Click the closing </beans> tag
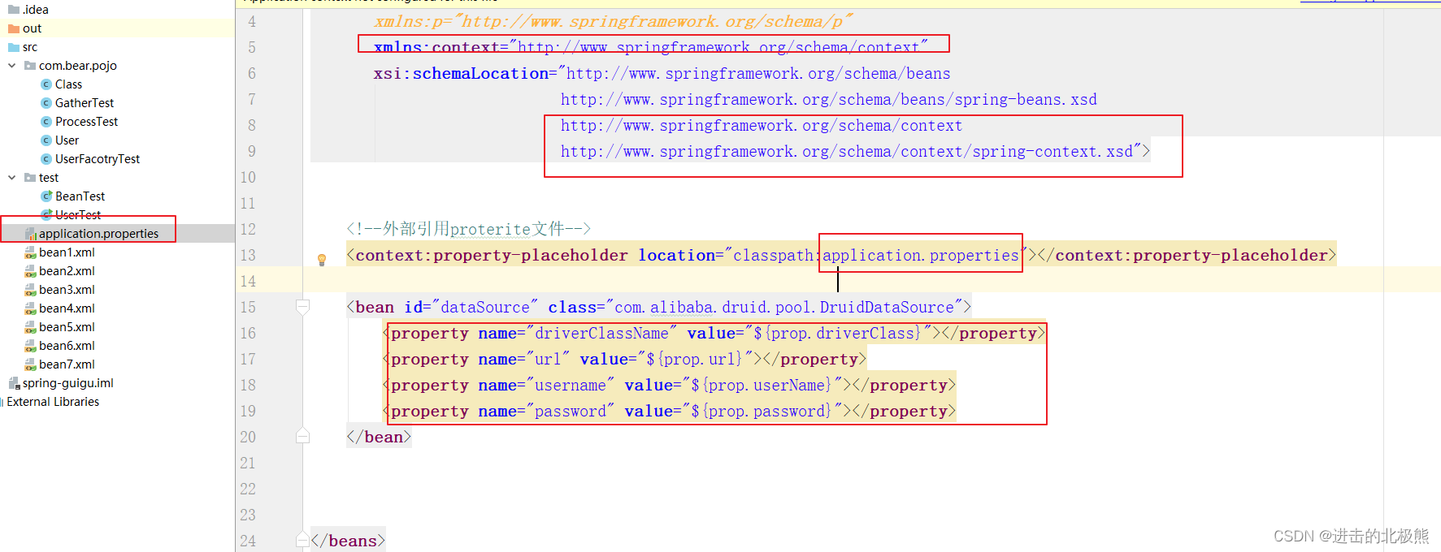Image resolution: width=1441 pixels, height=552 pixels. tap(348, 541)
